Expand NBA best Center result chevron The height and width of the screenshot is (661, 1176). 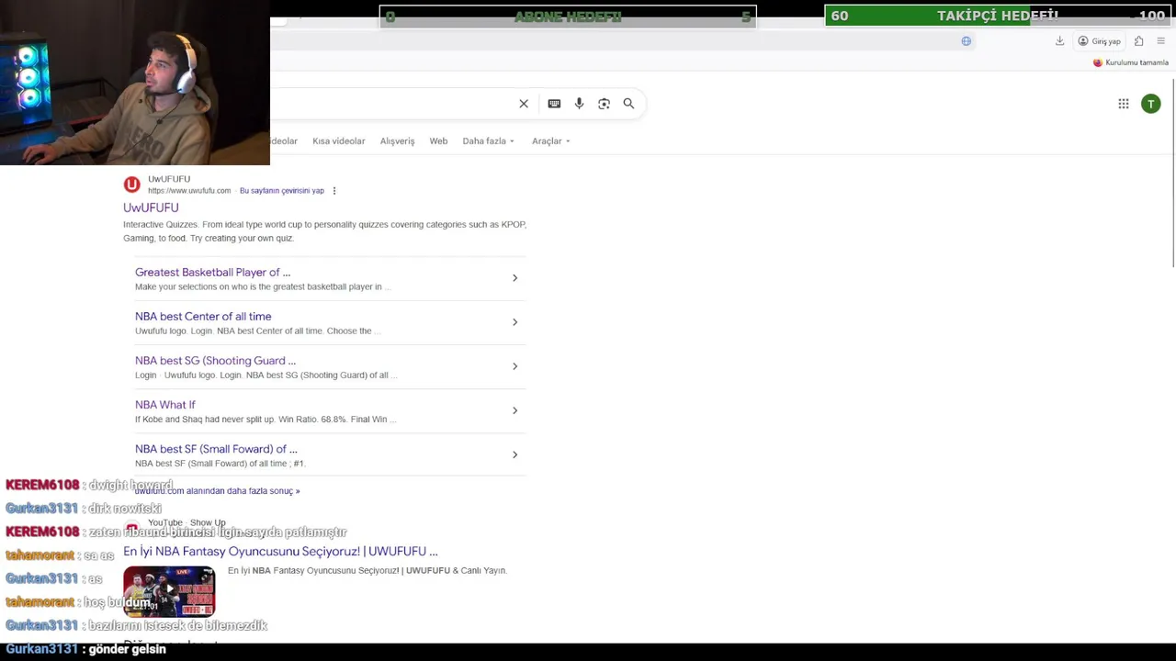pyautogui.click(x=514, y=322)
